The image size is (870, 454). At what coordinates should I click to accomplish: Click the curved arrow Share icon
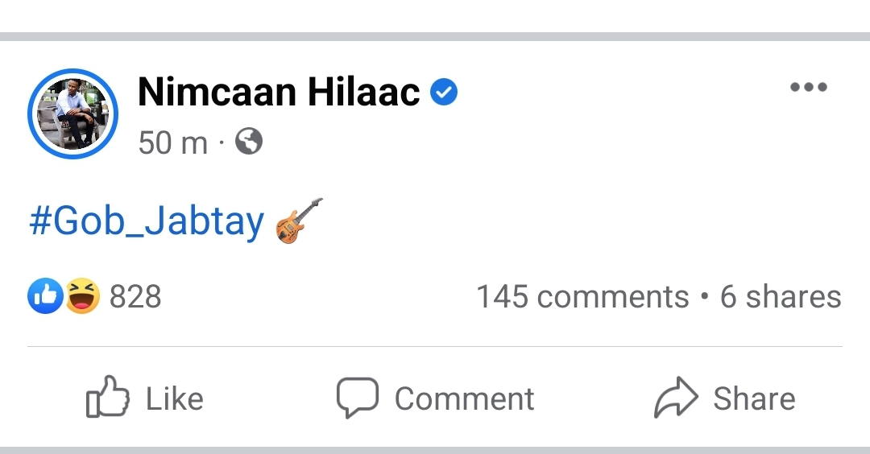point(676,397)
